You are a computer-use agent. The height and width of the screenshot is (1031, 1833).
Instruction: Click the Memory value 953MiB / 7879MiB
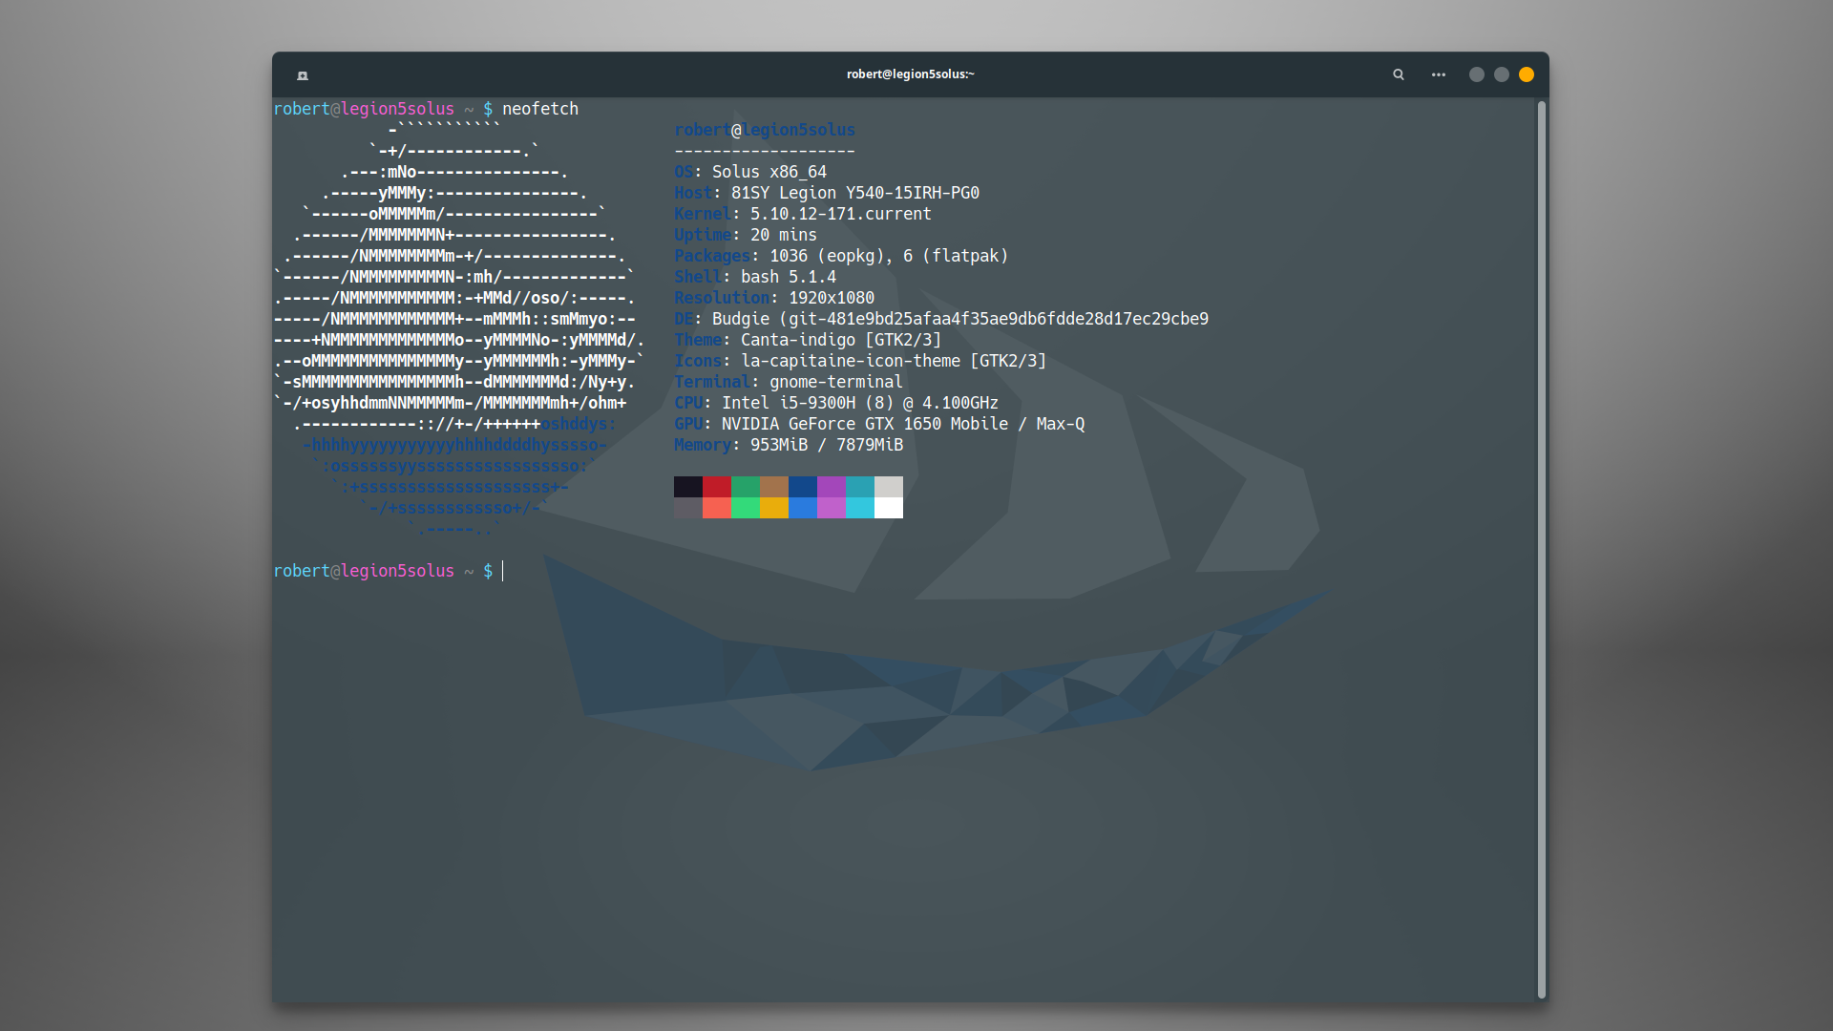pyautogui.click(x=827, y=445)
